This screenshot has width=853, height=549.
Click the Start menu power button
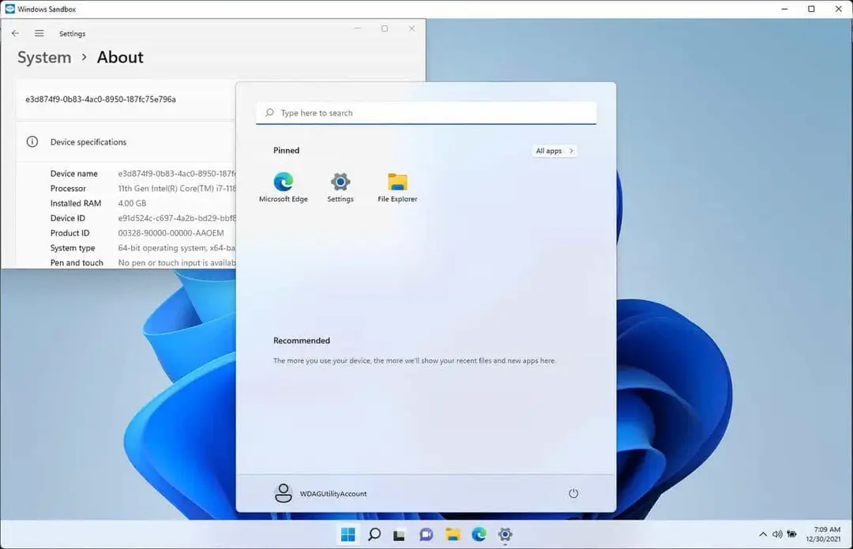tap(573, 494)
